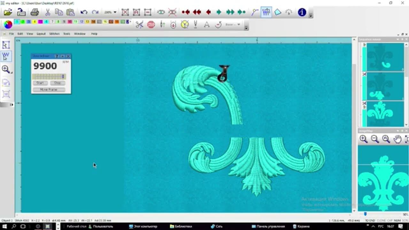Select thread color 1 swatch

pos(17,22)
